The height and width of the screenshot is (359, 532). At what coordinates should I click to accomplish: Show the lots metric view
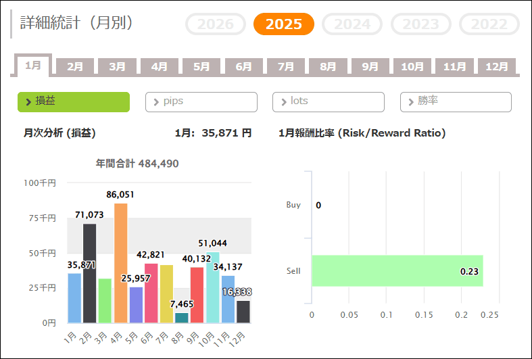click(x=328, y=101)
